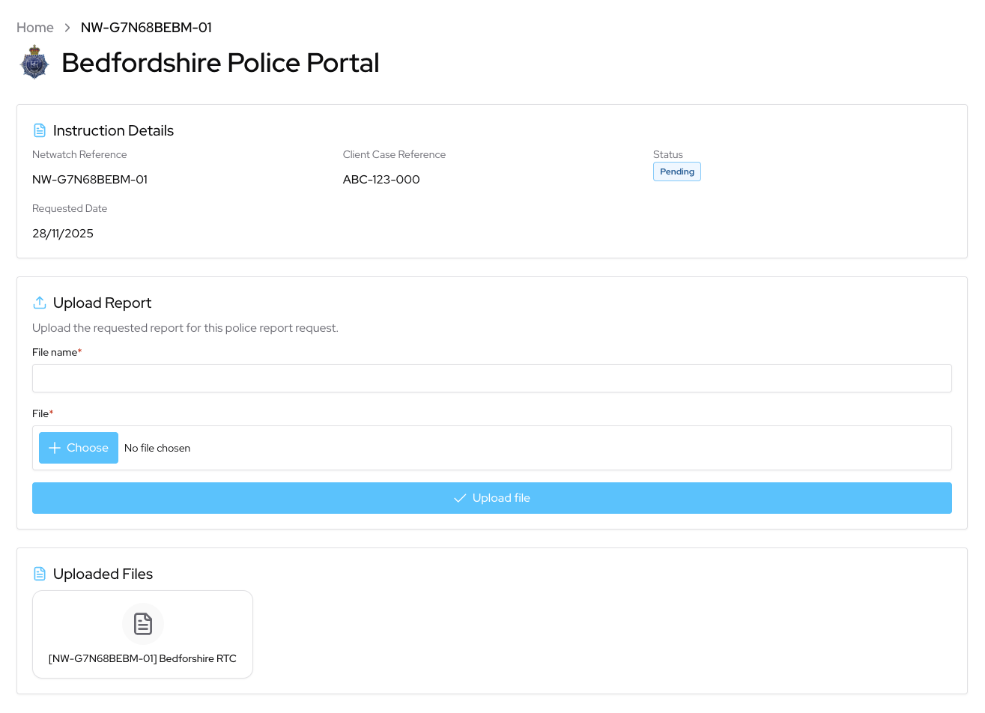
Task: Click the Upload Report upload-arrow icon
Action: pyautogui.click(x=40, y=303)
